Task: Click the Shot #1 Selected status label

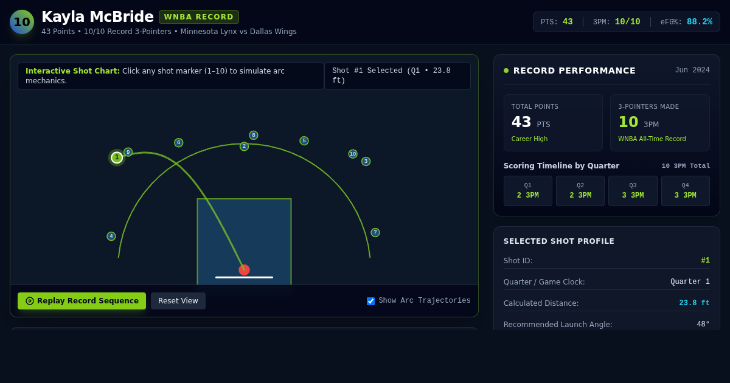Action: point(397,76)
